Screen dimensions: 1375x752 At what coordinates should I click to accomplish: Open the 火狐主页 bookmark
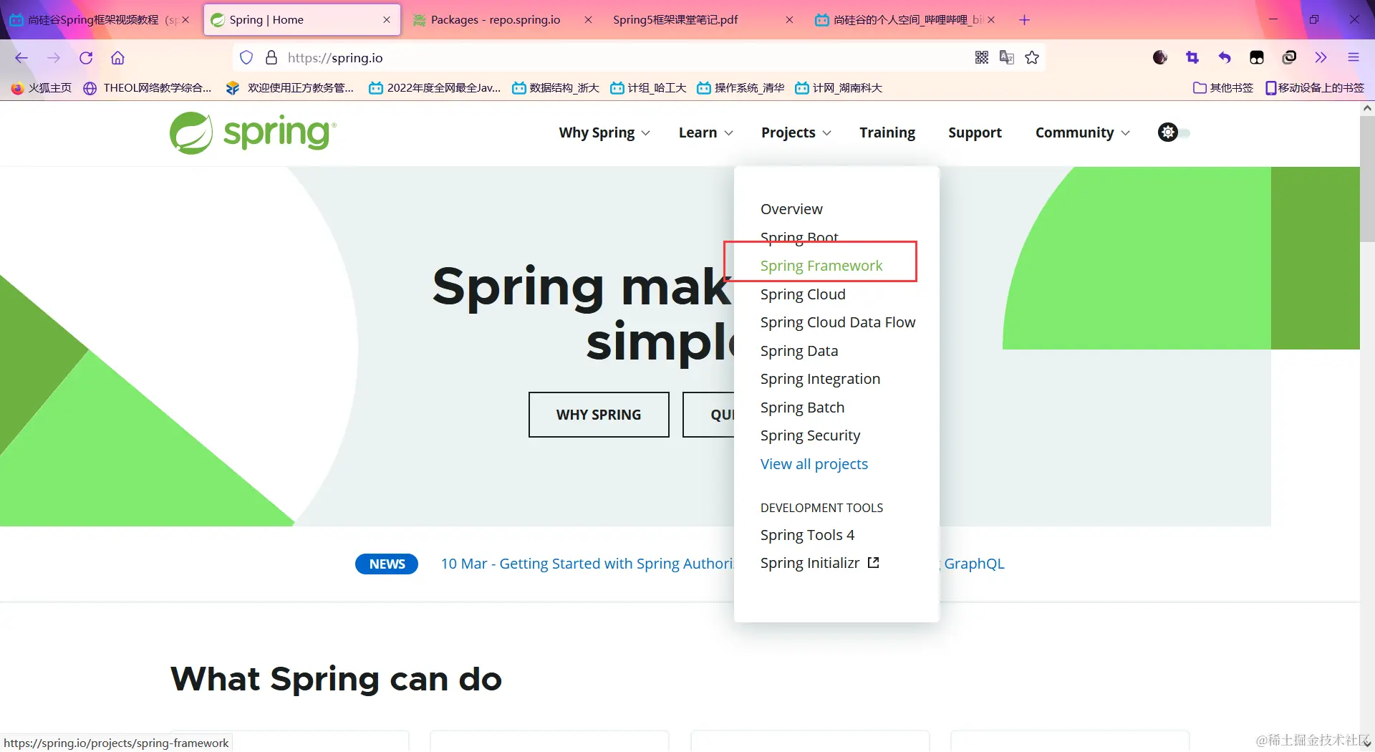(42, 88)
